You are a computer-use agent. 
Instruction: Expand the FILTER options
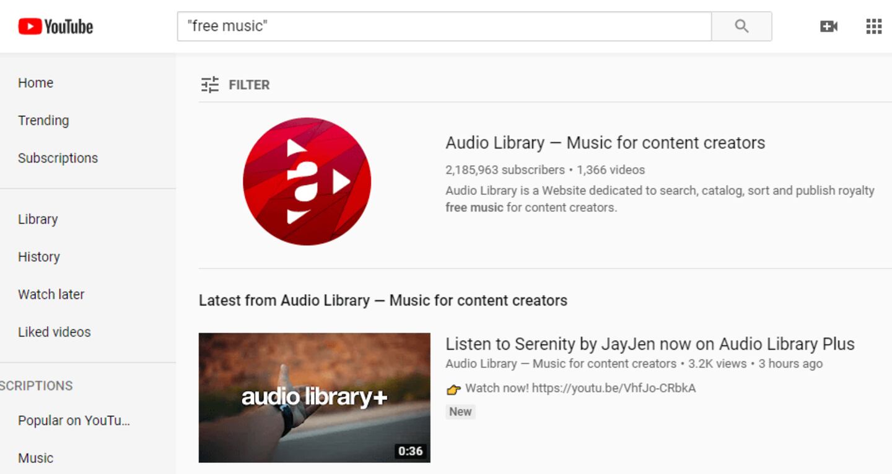tap(249, 85)
